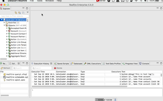Screen dimensions: 163x101
Task: Switch to the Re... tab in lower-left panel
Action: click(4, 64)
